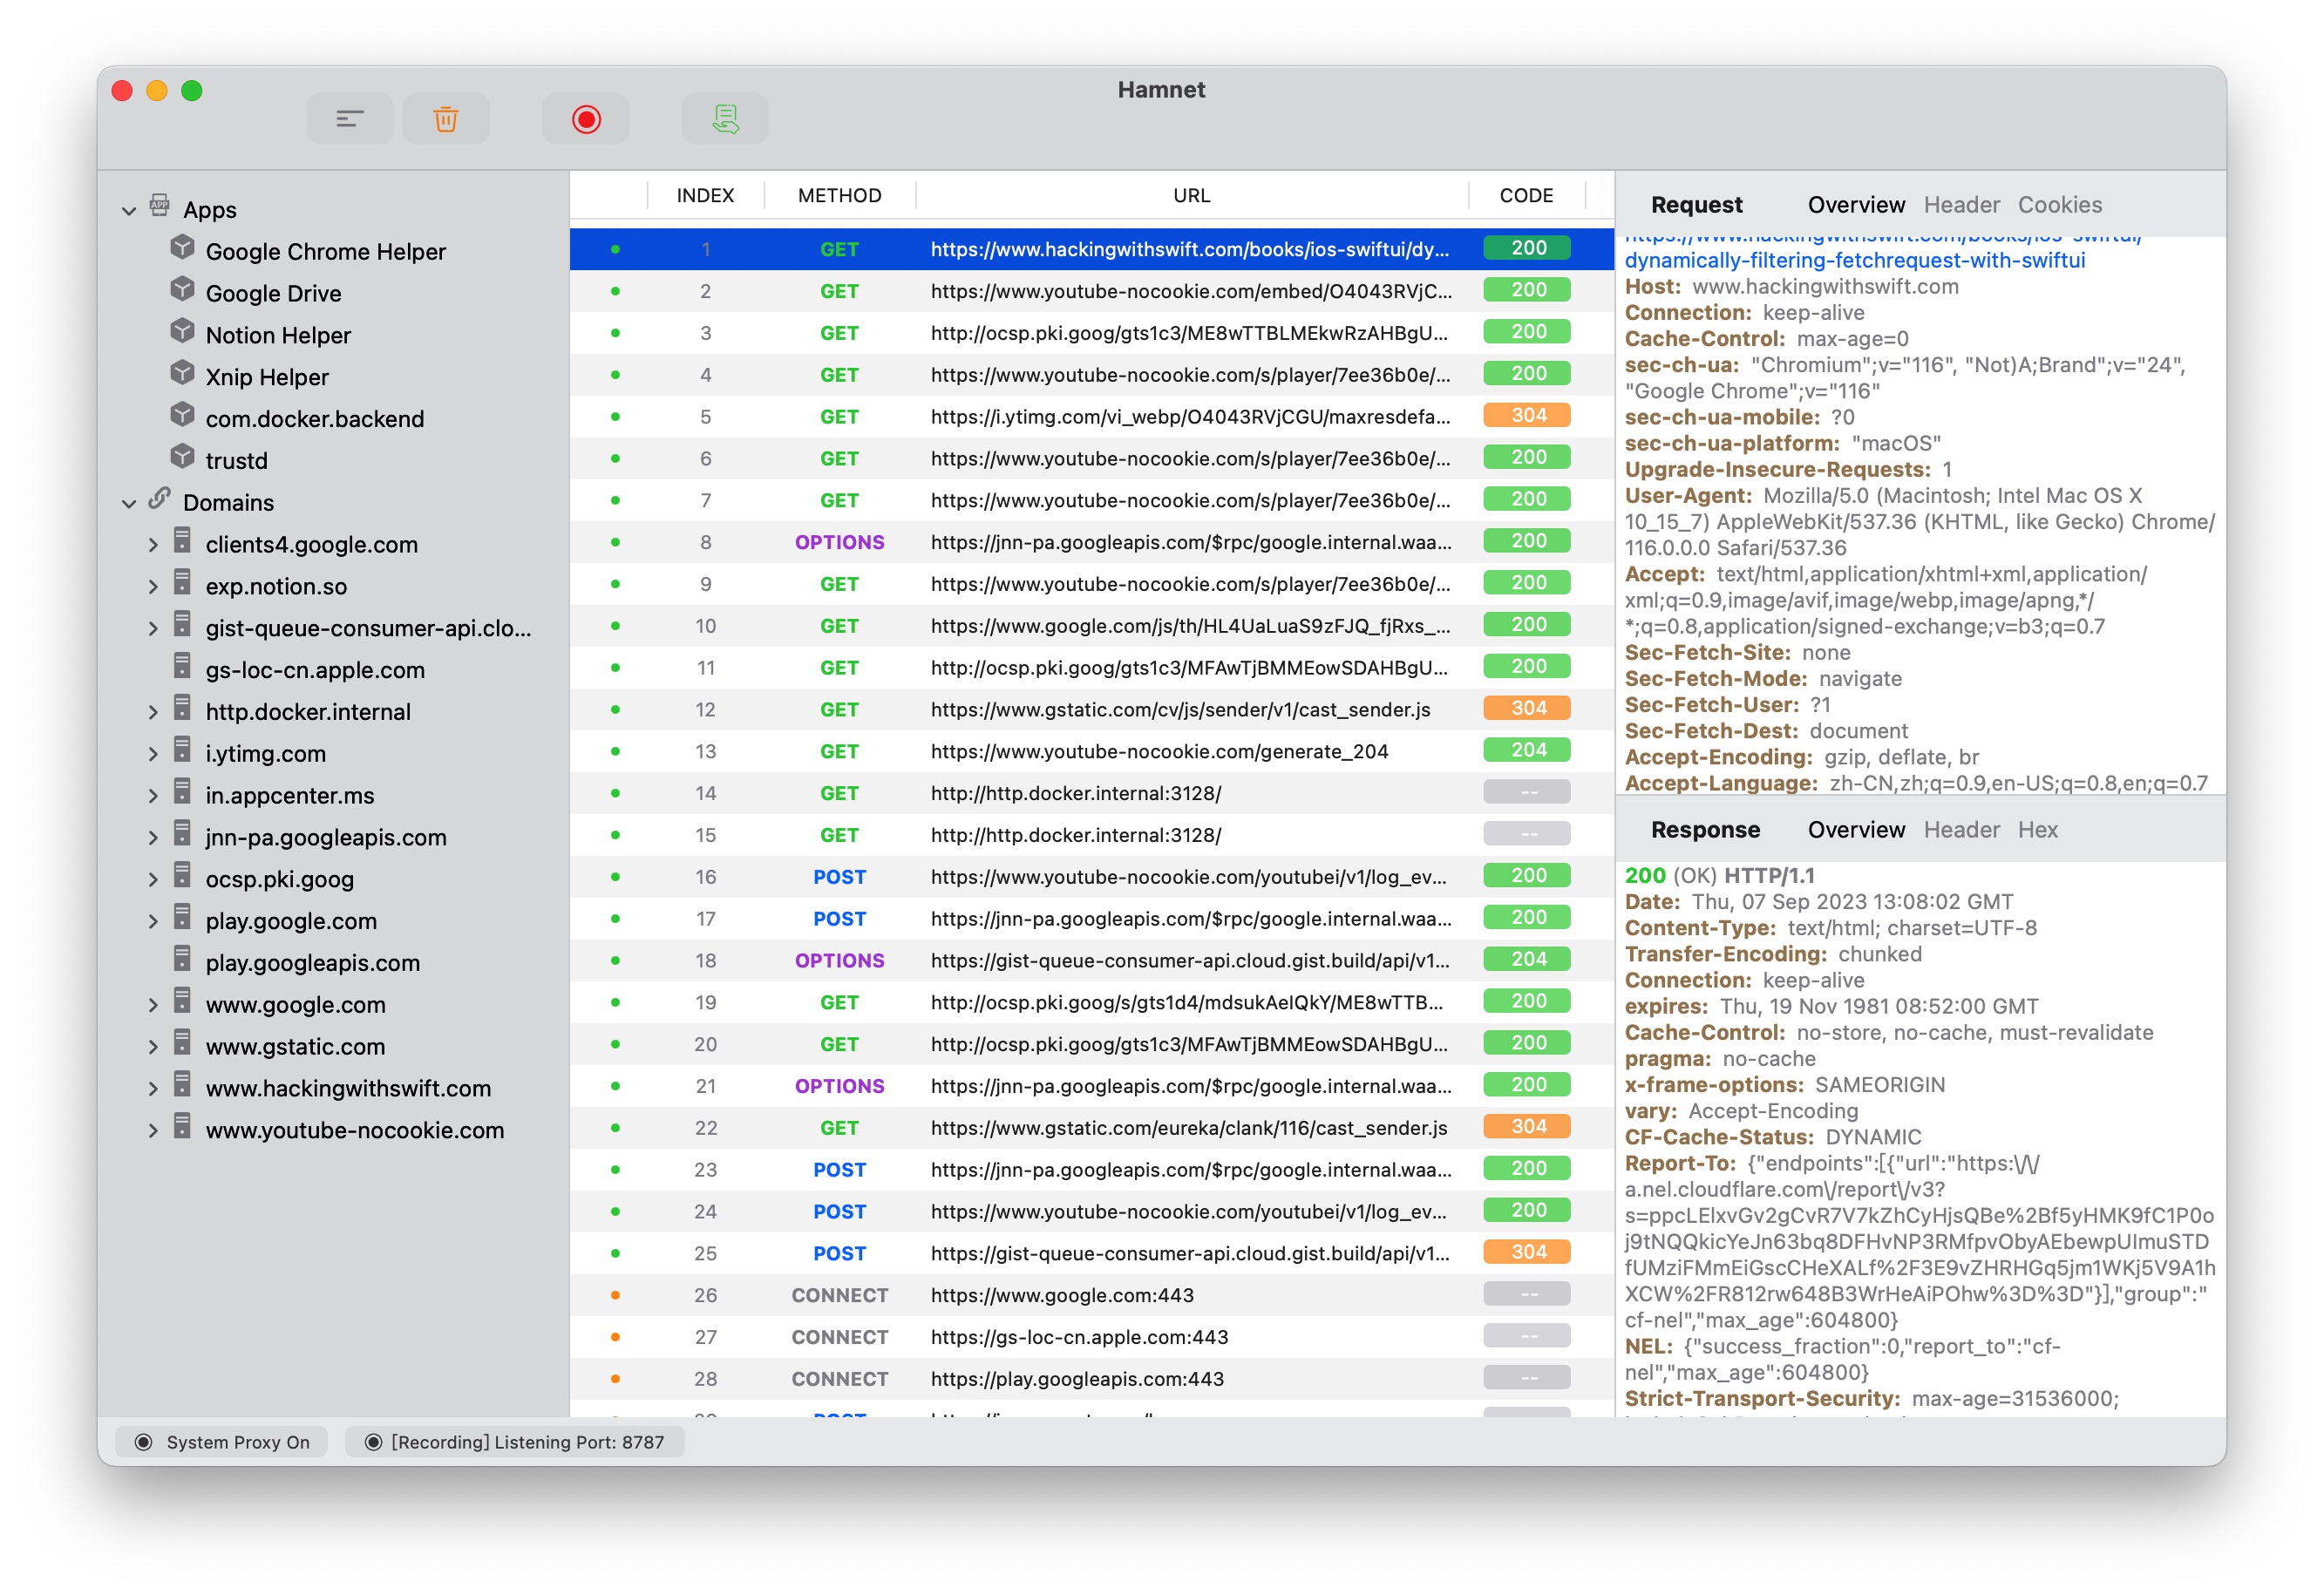Click the orange 304 code badge in row 5

pyautogui.click(x=1526, y=415)
